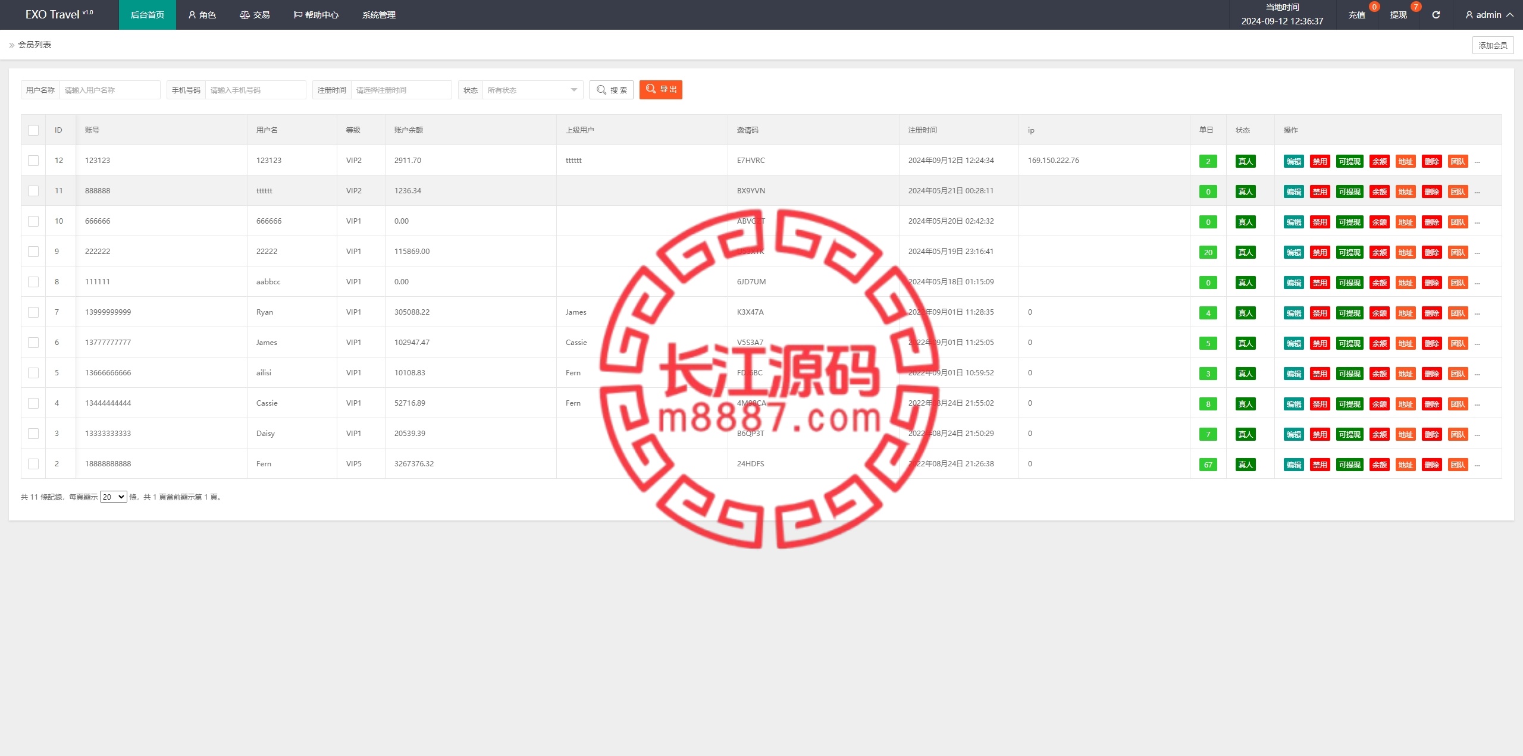Click invite code E7HVRC

point(751,160)
